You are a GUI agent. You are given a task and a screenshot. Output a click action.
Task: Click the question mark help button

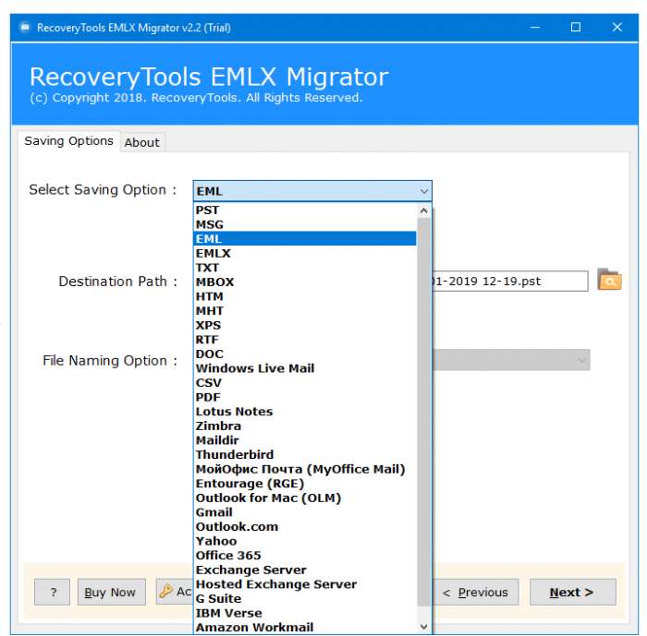point(53,592)
